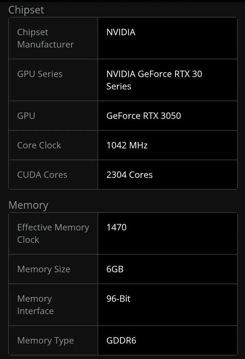Click the 1470 memory clock value
Viewport: 245px width, 359px height.
(x=117, y=227)
